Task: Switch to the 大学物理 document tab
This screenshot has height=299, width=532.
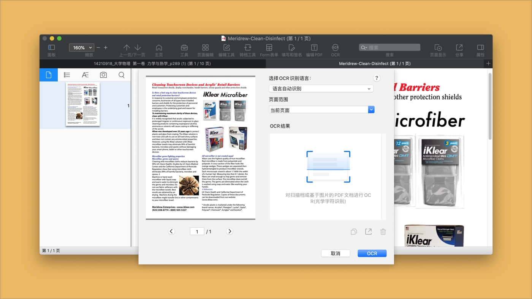Action: (152, 63)
